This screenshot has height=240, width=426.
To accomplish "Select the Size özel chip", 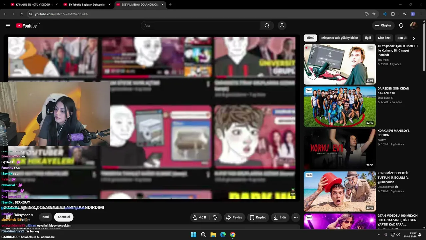I will (384, 38).
